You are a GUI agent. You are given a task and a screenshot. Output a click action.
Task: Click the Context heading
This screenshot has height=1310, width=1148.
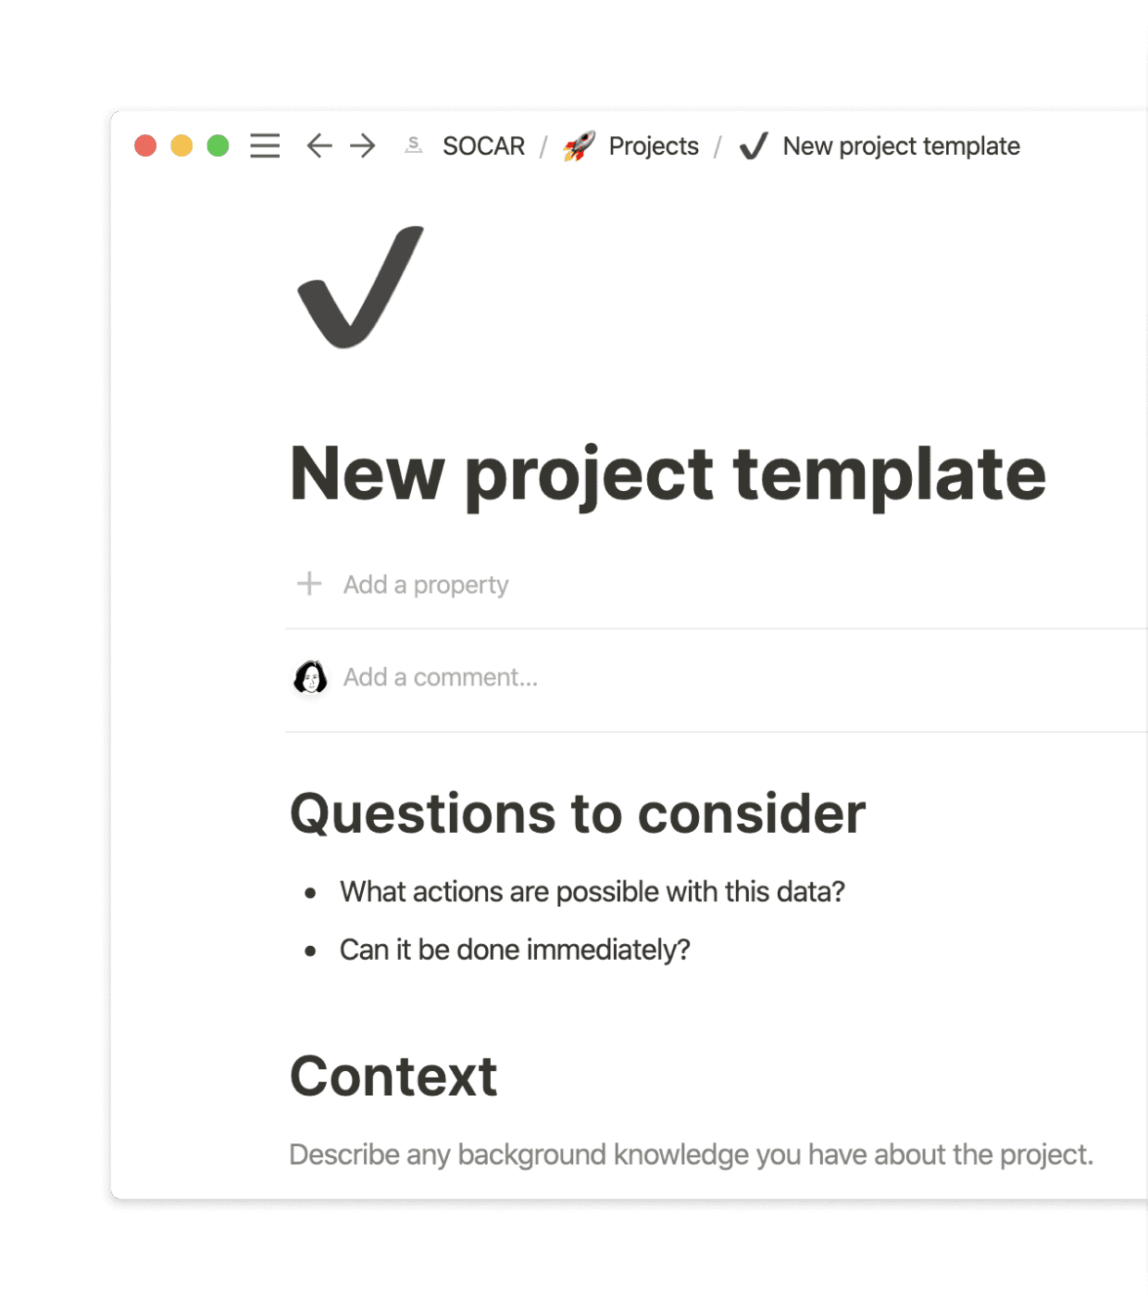click(x=393, y=1076)
